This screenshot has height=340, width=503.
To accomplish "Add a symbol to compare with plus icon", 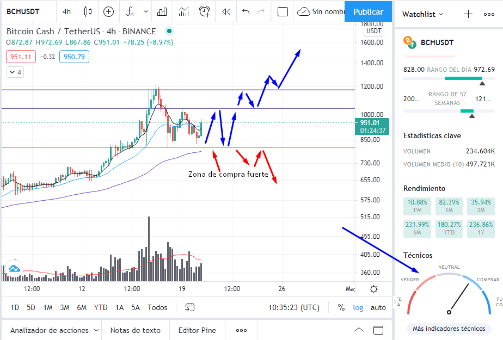I will (108, 12).
